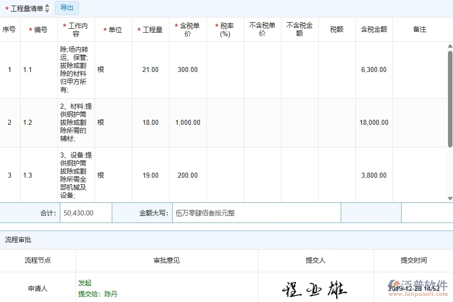Image resolution: width=453 pixels, height=302 pixels.
Task: Select the 税率(%) column header
Action: 224,29
